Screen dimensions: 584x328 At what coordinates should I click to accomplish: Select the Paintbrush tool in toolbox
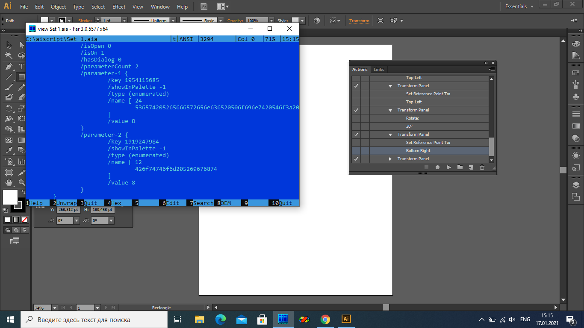[x=9, y=87]
